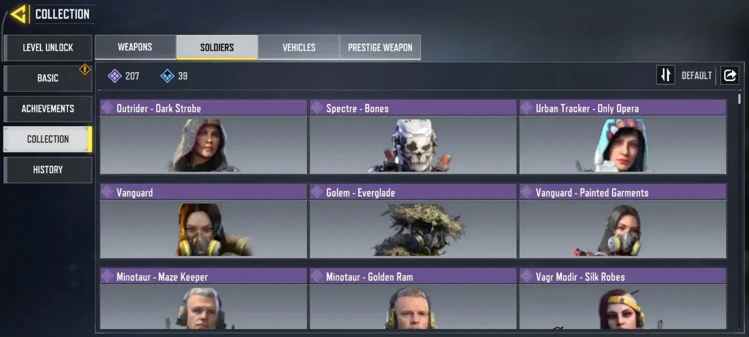Select Vanguard - Painted Garments skin
Image resolution: width=749 pixels, height=337 pixels.
[623, 221]
